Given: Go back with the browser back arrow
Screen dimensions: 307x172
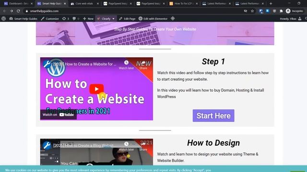Looking at the screenshot, I should [x=4, y=11].
